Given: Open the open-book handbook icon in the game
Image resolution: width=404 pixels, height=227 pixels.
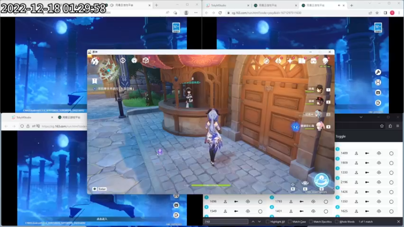Looking at the screenshot, I should coord(301,61).
